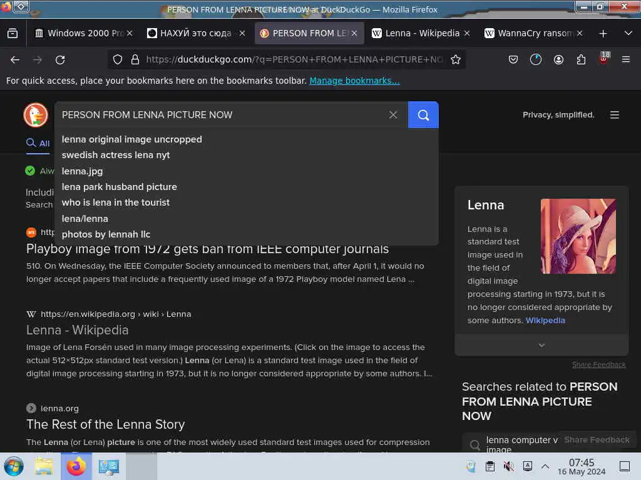Open the Save to Pocket icon
This screenshot has width=641, height=480.
513,59
